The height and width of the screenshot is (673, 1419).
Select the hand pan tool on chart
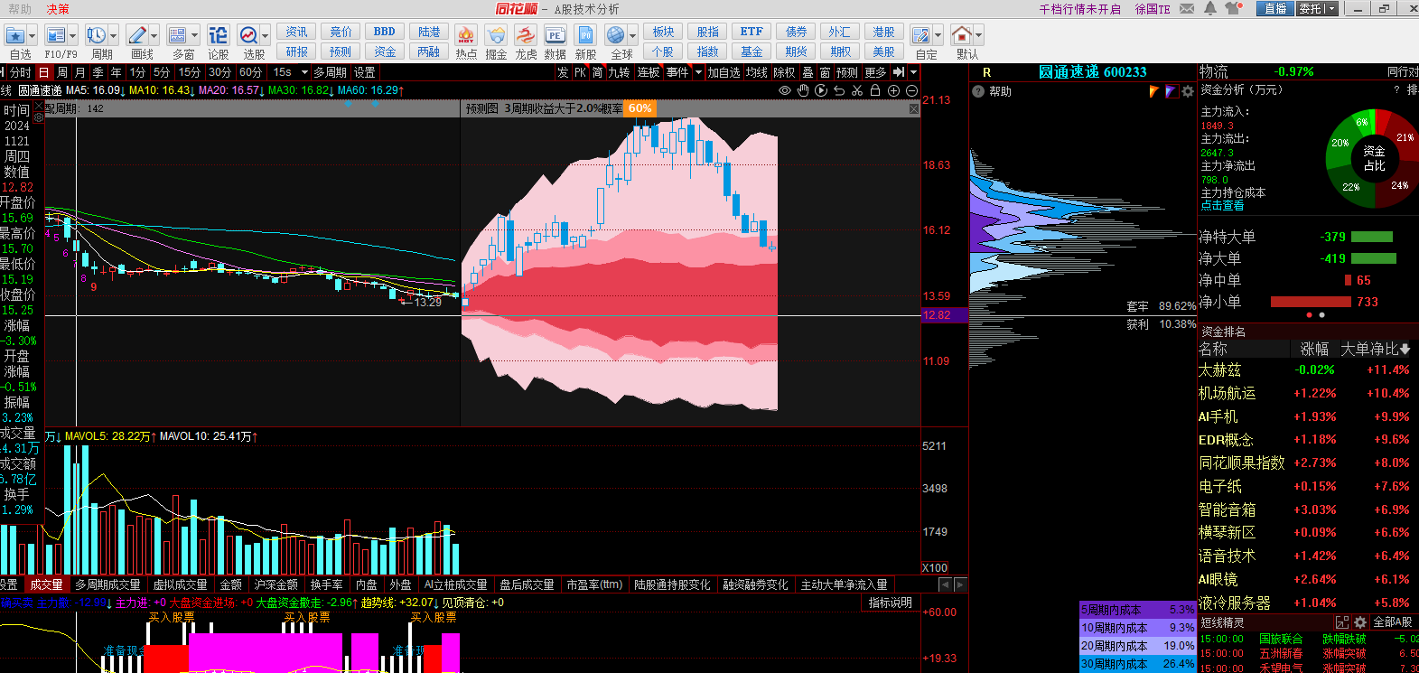coord(803,90)
